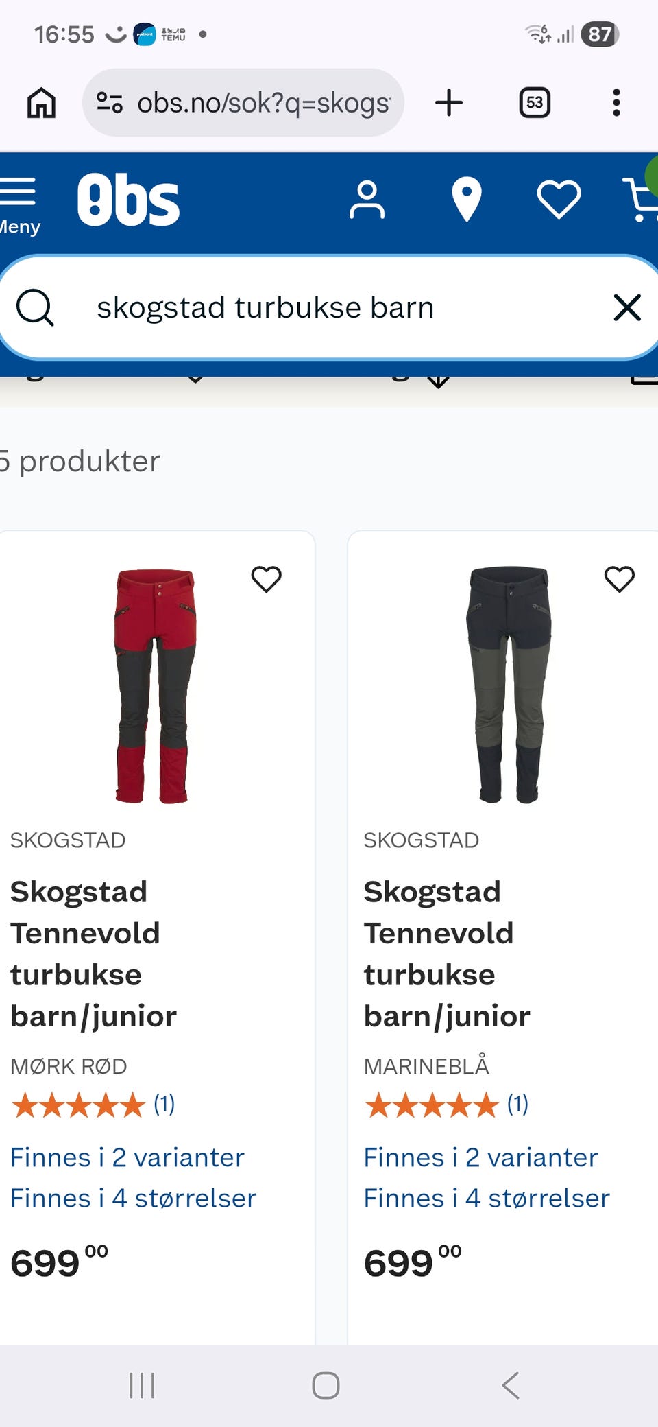Favorite the dark red Tennevold trousers
Screen dimensions: 658x1427
coord(267,579)
